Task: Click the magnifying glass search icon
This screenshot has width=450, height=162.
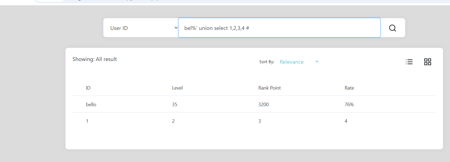Action: [392, 28]
